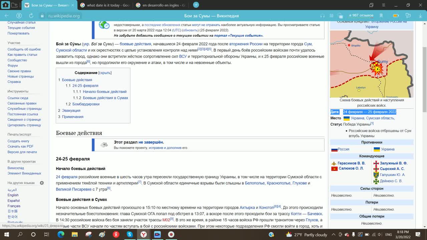Viewport: 427px width, 240px height.
Task: Click the back arrow in browser toolbar
Action: pyautogui.click(x=7, y=16)
